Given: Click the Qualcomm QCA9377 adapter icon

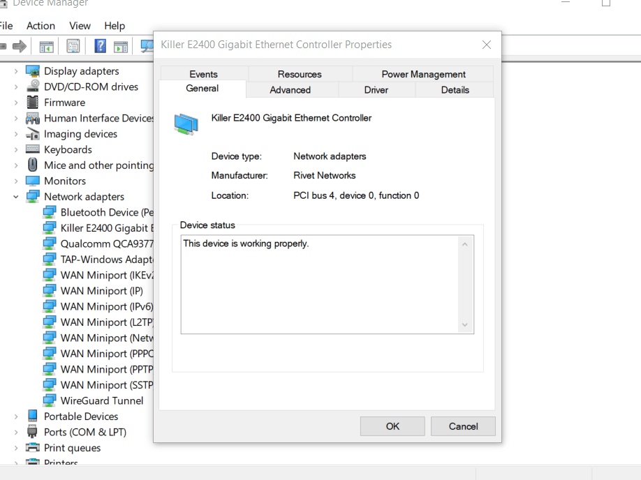Looking at the screenshot, I should click(x=50, y=243).
